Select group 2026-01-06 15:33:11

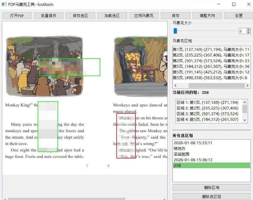211,143
